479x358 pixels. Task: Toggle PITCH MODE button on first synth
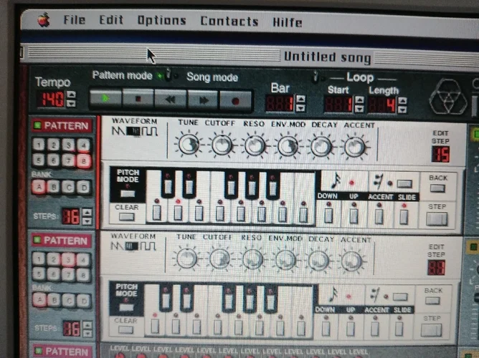click(x=128, y=193)
